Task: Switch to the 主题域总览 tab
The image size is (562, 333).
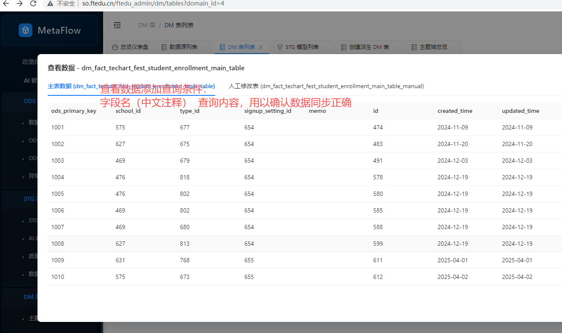Action: (433, 47)
